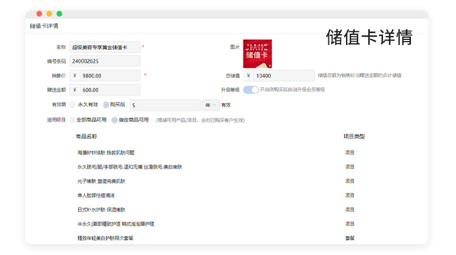Click the ¥ symbol beside 赠送金额 field

coord(75,90)
